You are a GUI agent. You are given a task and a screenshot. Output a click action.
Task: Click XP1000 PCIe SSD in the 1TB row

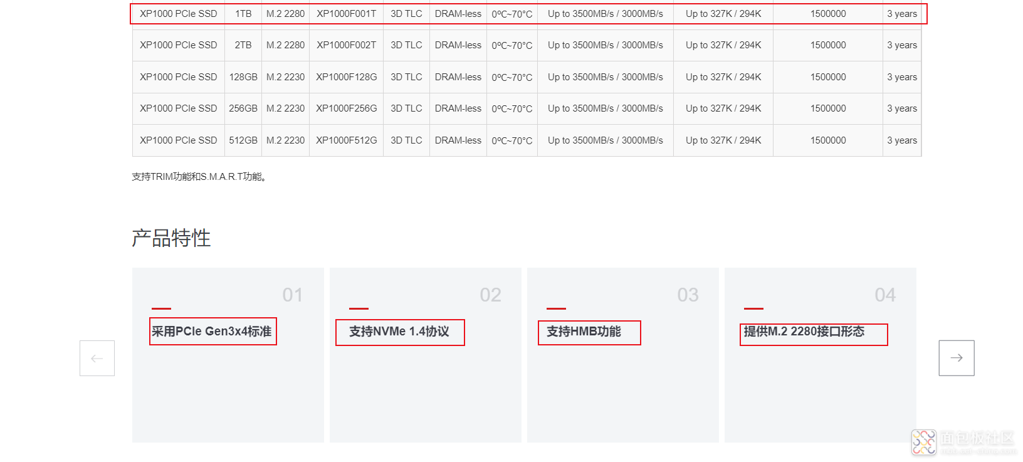point(179,14)
